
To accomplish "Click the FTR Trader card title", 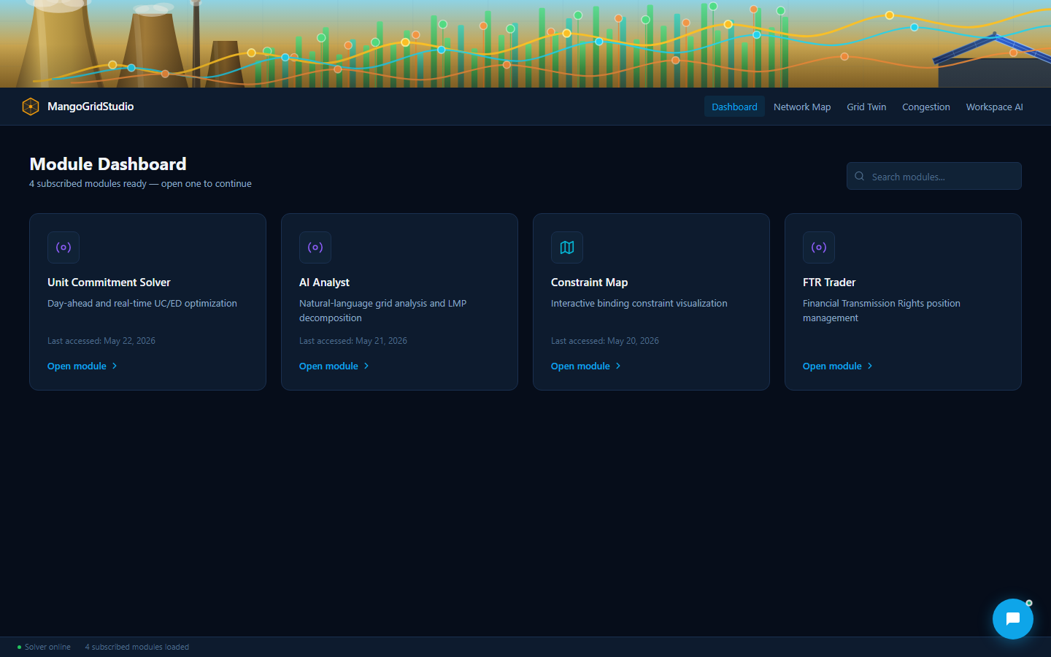I will (x=829, y=283).
